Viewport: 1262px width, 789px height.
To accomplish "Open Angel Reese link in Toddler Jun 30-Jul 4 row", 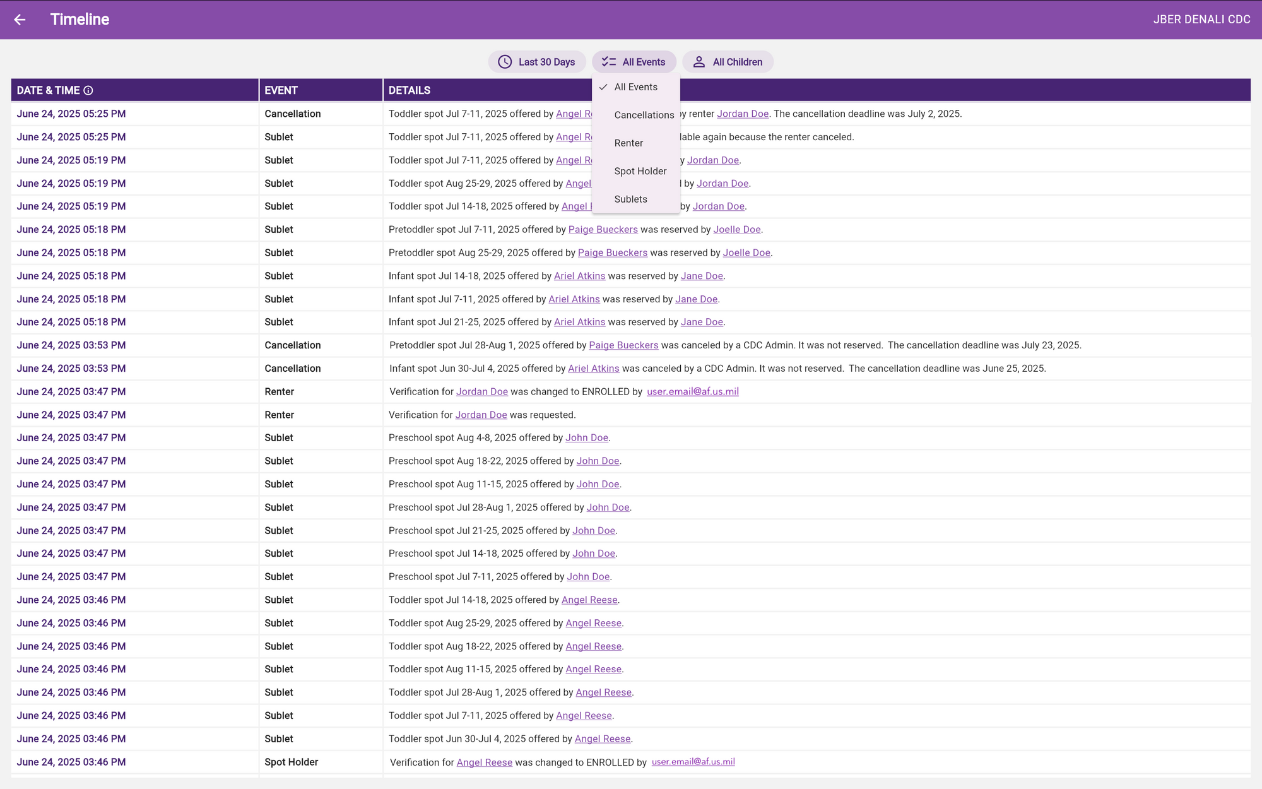I will pos(603,739).
